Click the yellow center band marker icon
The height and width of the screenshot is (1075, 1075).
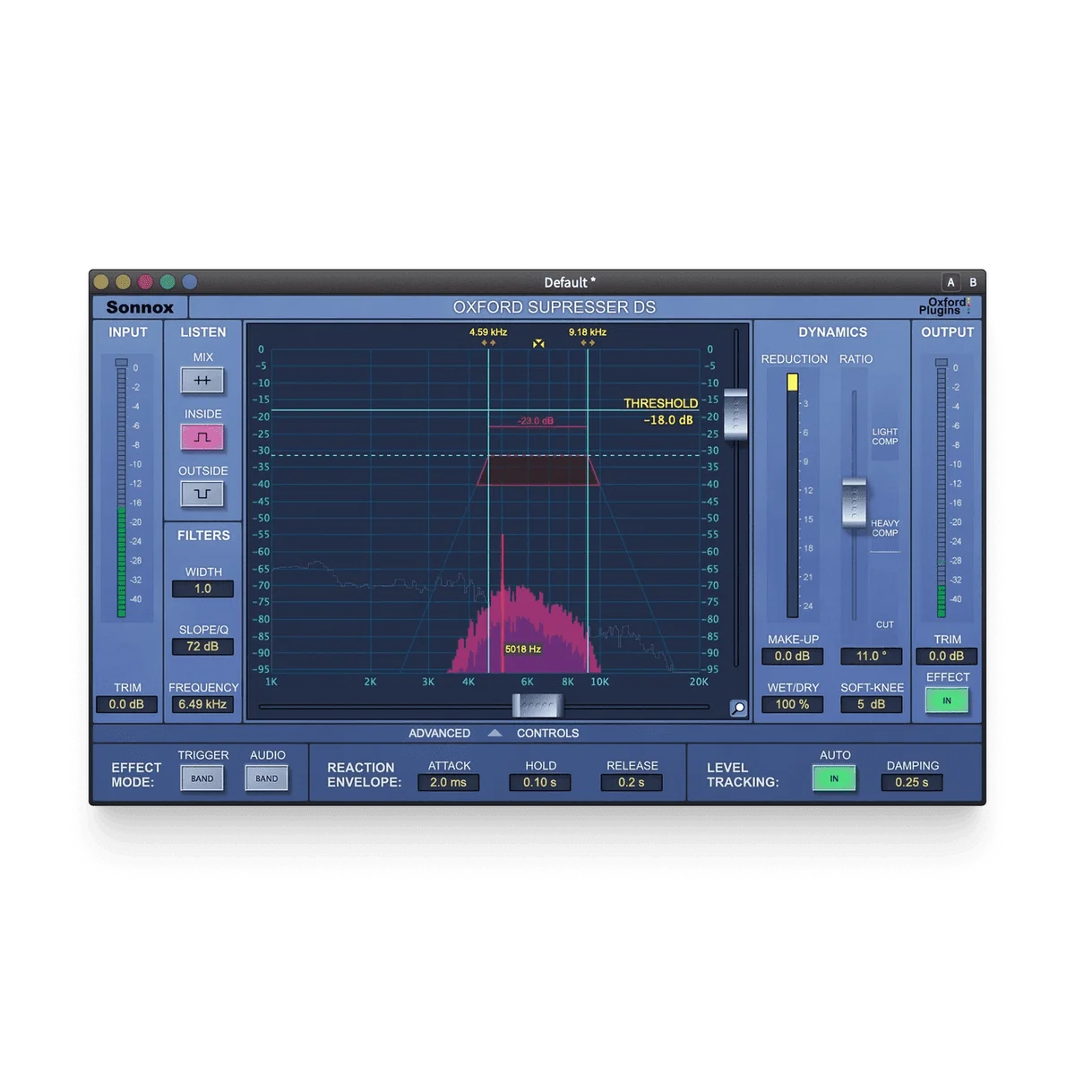click(x=538, y=343)
